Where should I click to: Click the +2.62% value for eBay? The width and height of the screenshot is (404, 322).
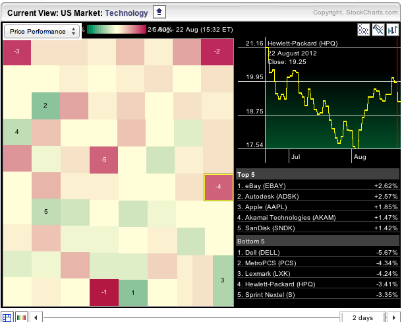pyautogui.click(x=386, y=186)
